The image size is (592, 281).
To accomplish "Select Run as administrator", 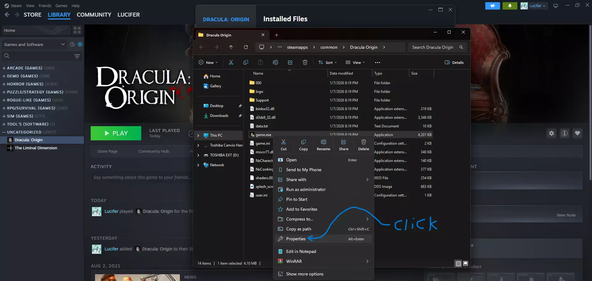I will pyautogui.click(x=323, y=189).
